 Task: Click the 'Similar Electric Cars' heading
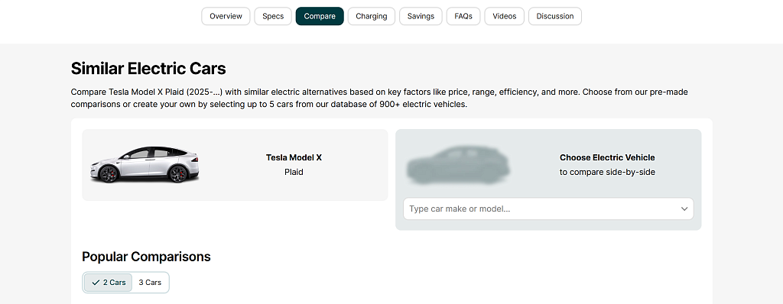click(x=148, y=69)
